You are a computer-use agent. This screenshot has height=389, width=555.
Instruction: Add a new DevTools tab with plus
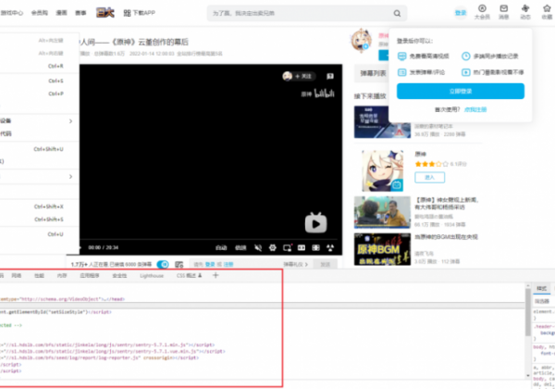(x=216, y=275)
